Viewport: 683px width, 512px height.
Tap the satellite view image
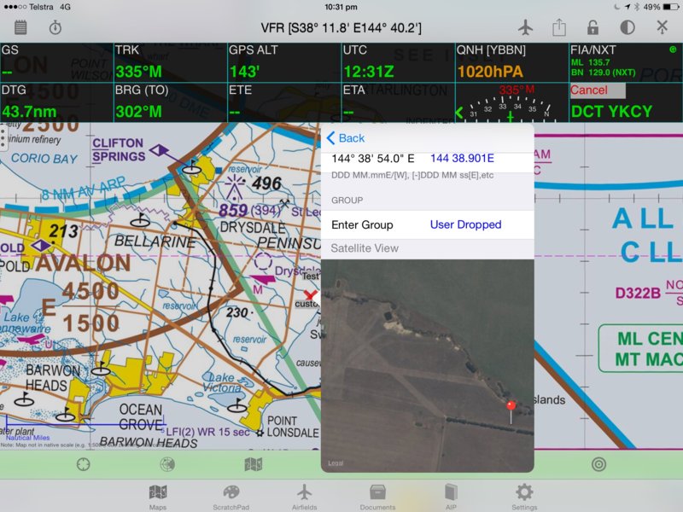point(428,366)
